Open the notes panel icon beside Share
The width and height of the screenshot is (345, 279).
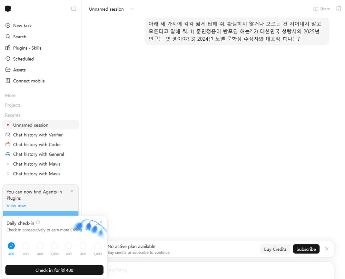click(x=339, y=9)
